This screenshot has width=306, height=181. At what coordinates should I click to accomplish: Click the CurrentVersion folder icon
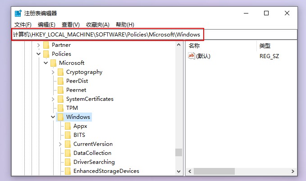(x=68, y=144)
